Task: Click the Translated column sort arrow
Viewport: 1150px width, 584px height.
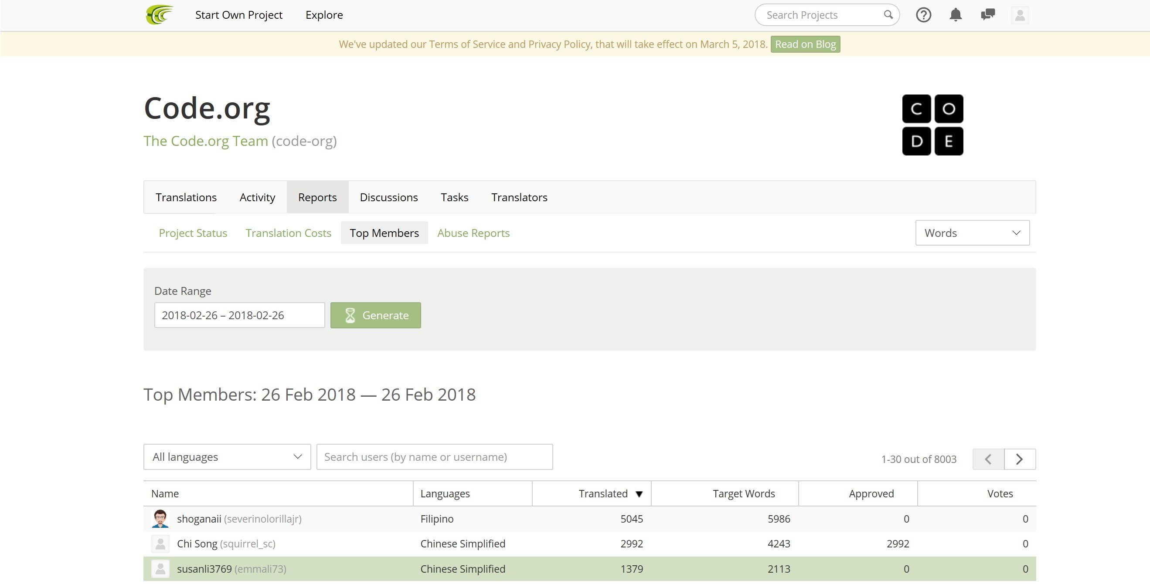Action: 639,494
